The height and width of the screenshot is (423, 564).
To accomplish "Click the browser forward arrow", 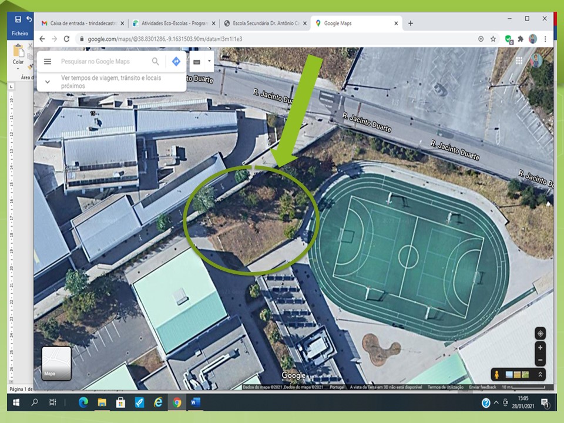I will click(54, 39).
